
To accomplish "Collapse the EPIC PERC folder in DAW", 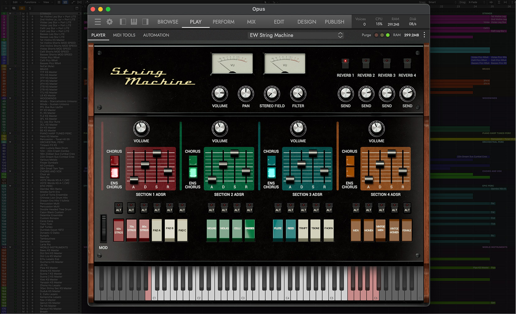I will pyautogui.click(x=10, y=186).
